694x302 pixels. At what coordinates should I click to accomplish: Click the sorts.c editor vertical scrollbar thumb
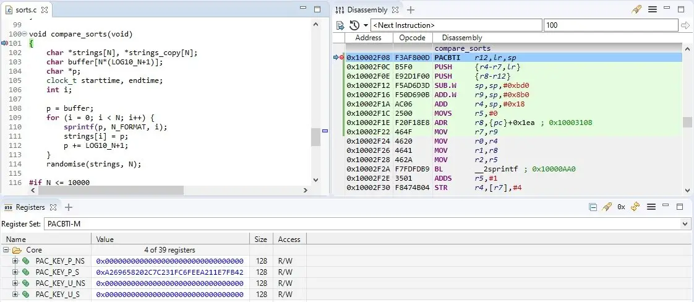315,137
